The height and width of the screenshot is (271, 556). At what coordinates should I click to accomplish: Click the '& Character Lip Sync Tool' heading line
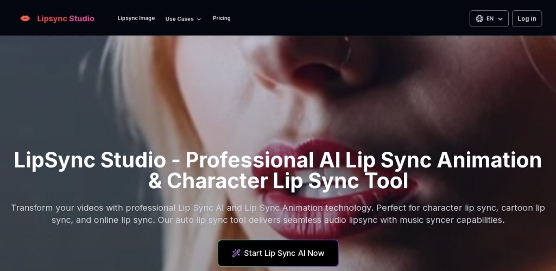pyautogui.click(x=278, y=181)
